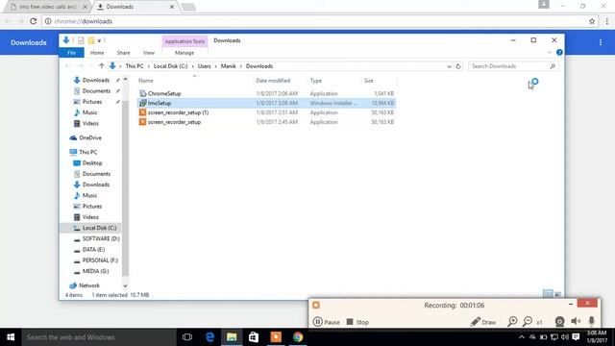Select This PC in navigation pane

87,152
